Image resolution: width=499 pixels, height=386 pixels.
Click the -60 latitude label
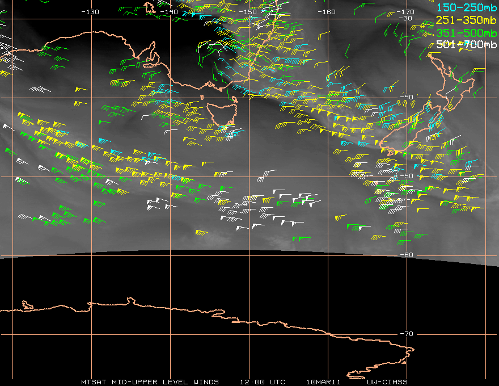click(407, 255)
